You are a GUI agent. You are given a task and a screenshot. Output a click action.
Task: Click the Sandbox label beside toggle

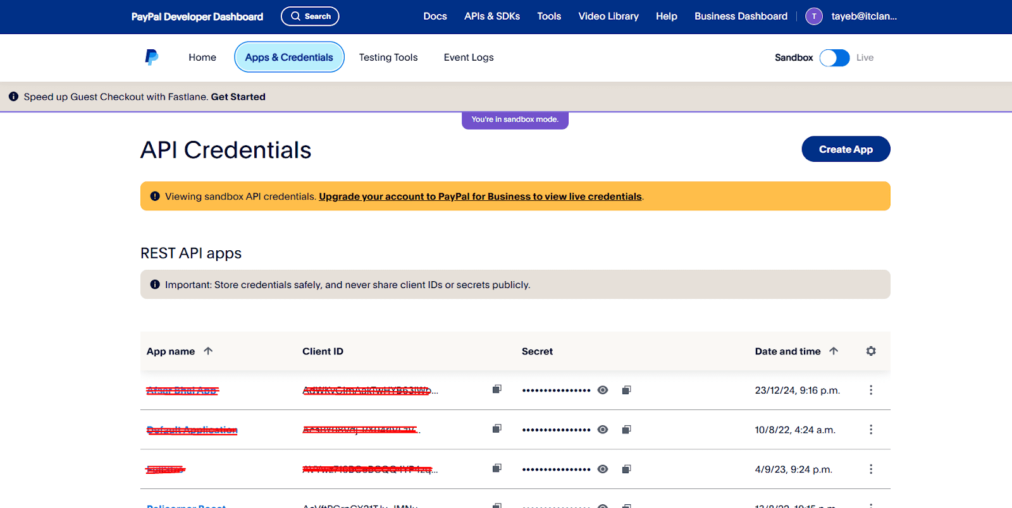(794, 57)
